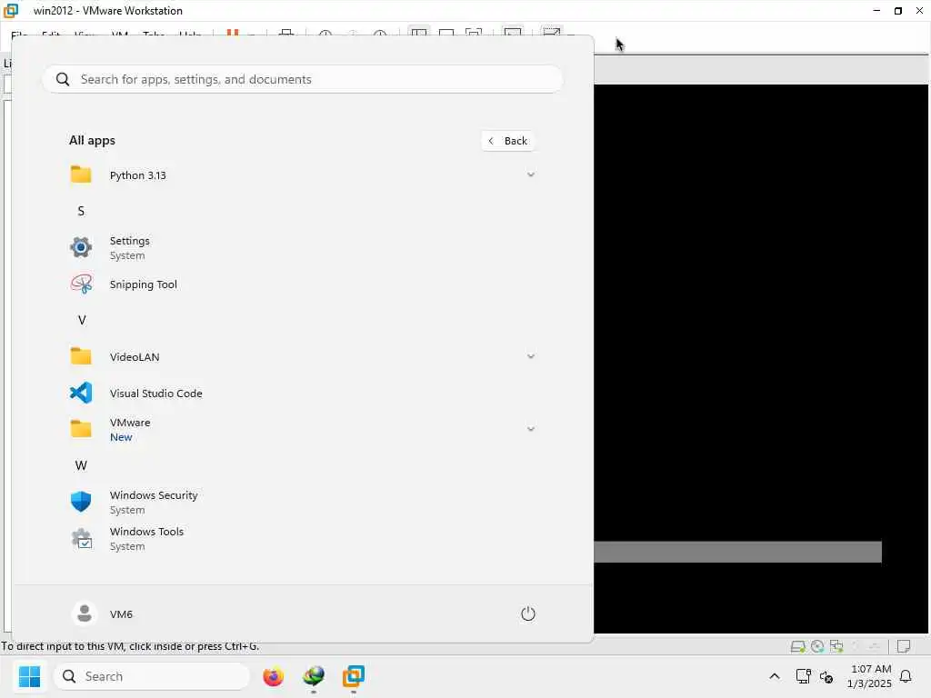
Task: Click the taskbar Search box
Action: point(152,676)
